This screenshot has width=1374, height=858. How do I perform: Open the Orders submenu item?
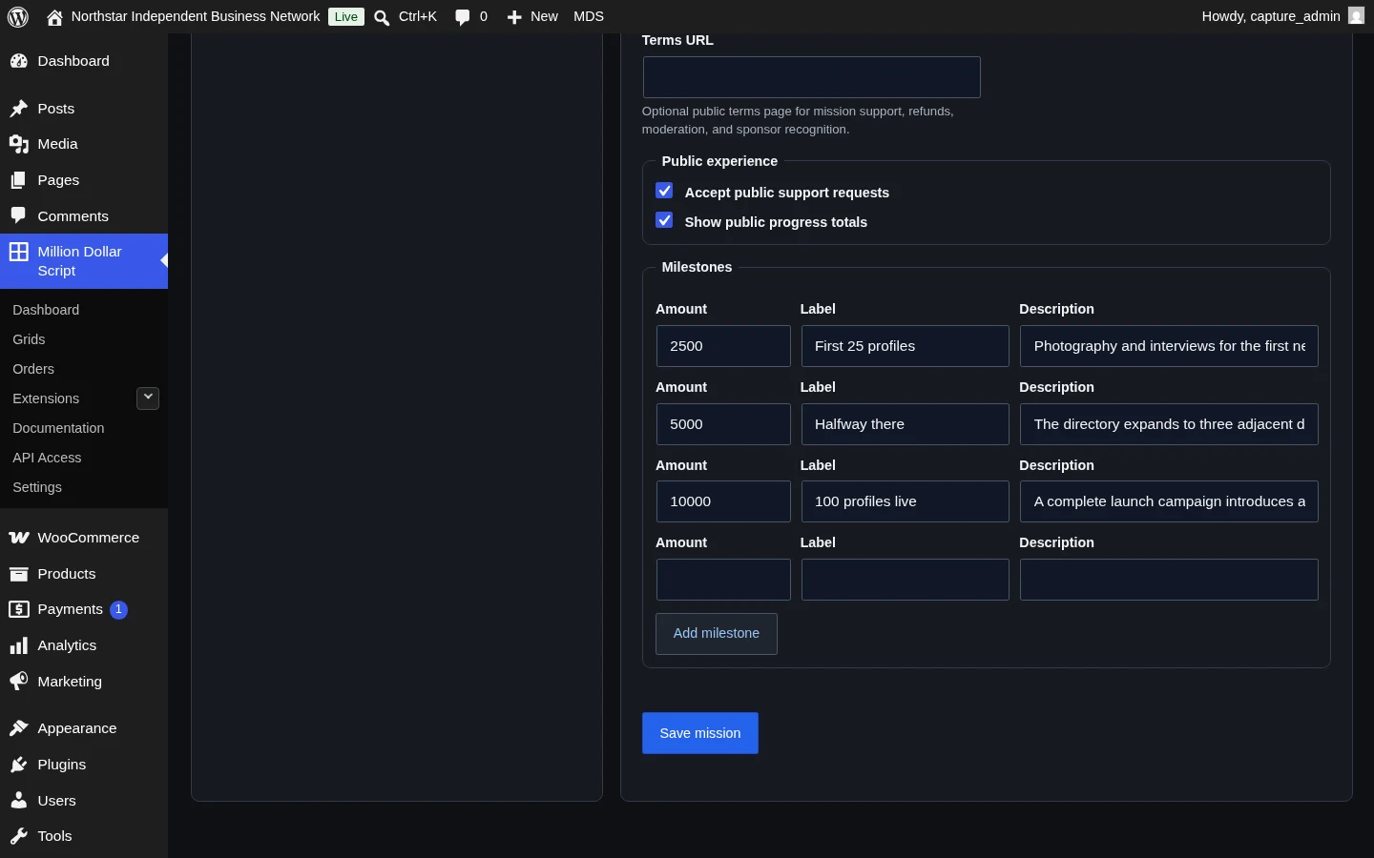(33, 369)
